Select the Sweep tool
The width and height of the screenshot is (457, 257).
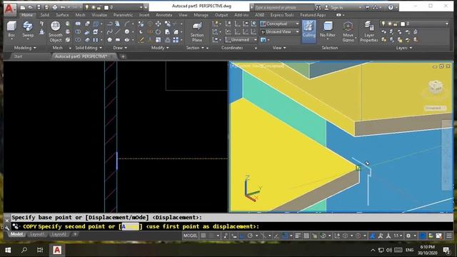click(x=28, y=29)
